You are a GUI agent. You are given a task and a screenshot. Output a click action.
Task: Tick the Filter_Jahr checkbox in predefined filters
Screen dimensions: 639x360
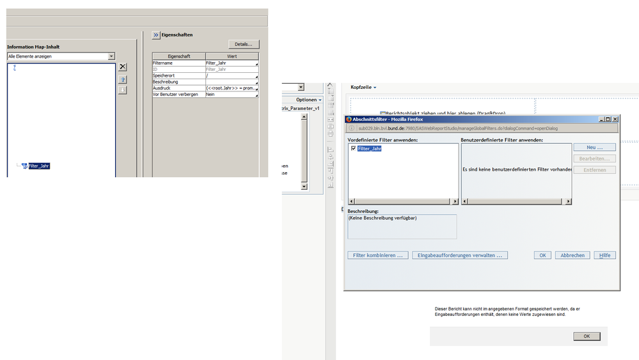pyautogui.click(x=353, y=148)
